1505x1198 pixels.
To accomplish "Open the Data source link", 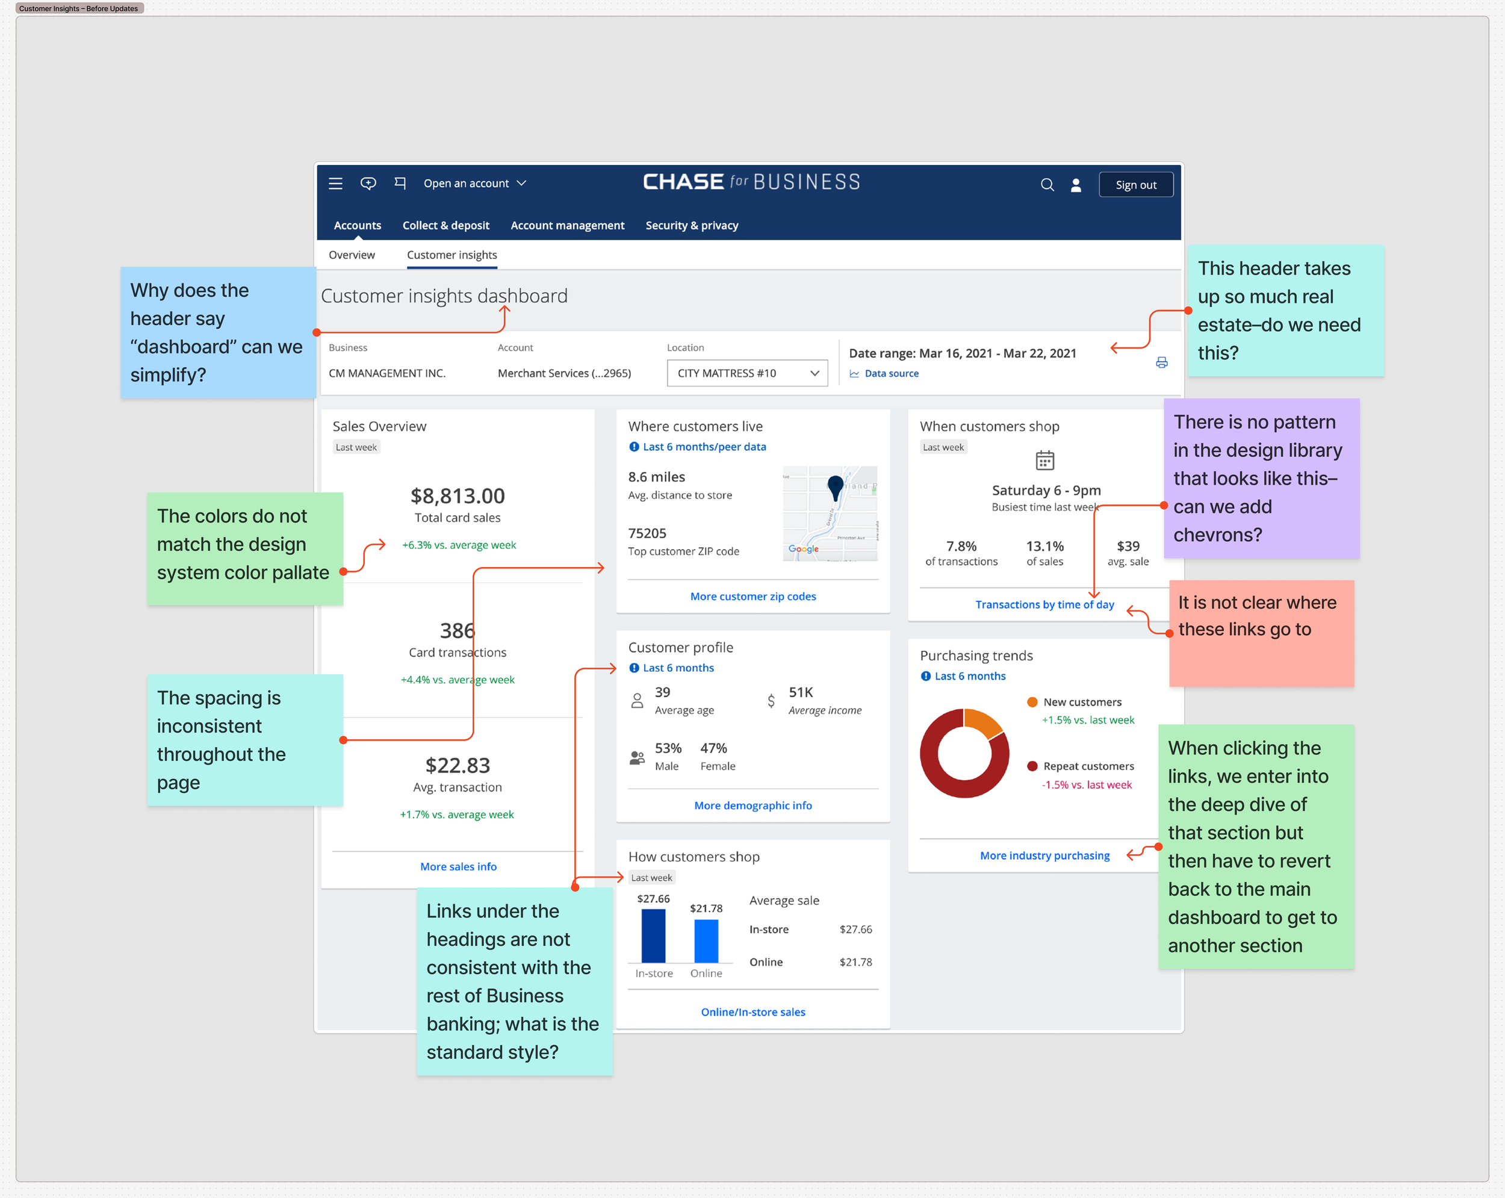I will (891, 373).
